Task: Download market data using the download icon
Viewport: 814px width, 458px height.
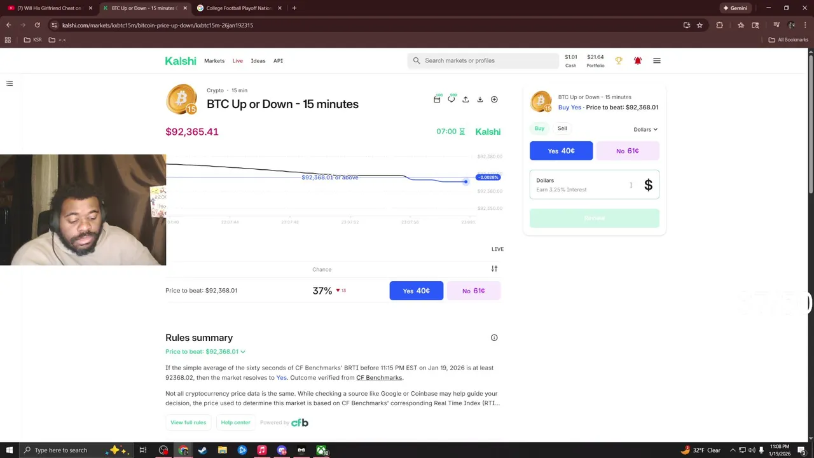Action: (480, 99)
